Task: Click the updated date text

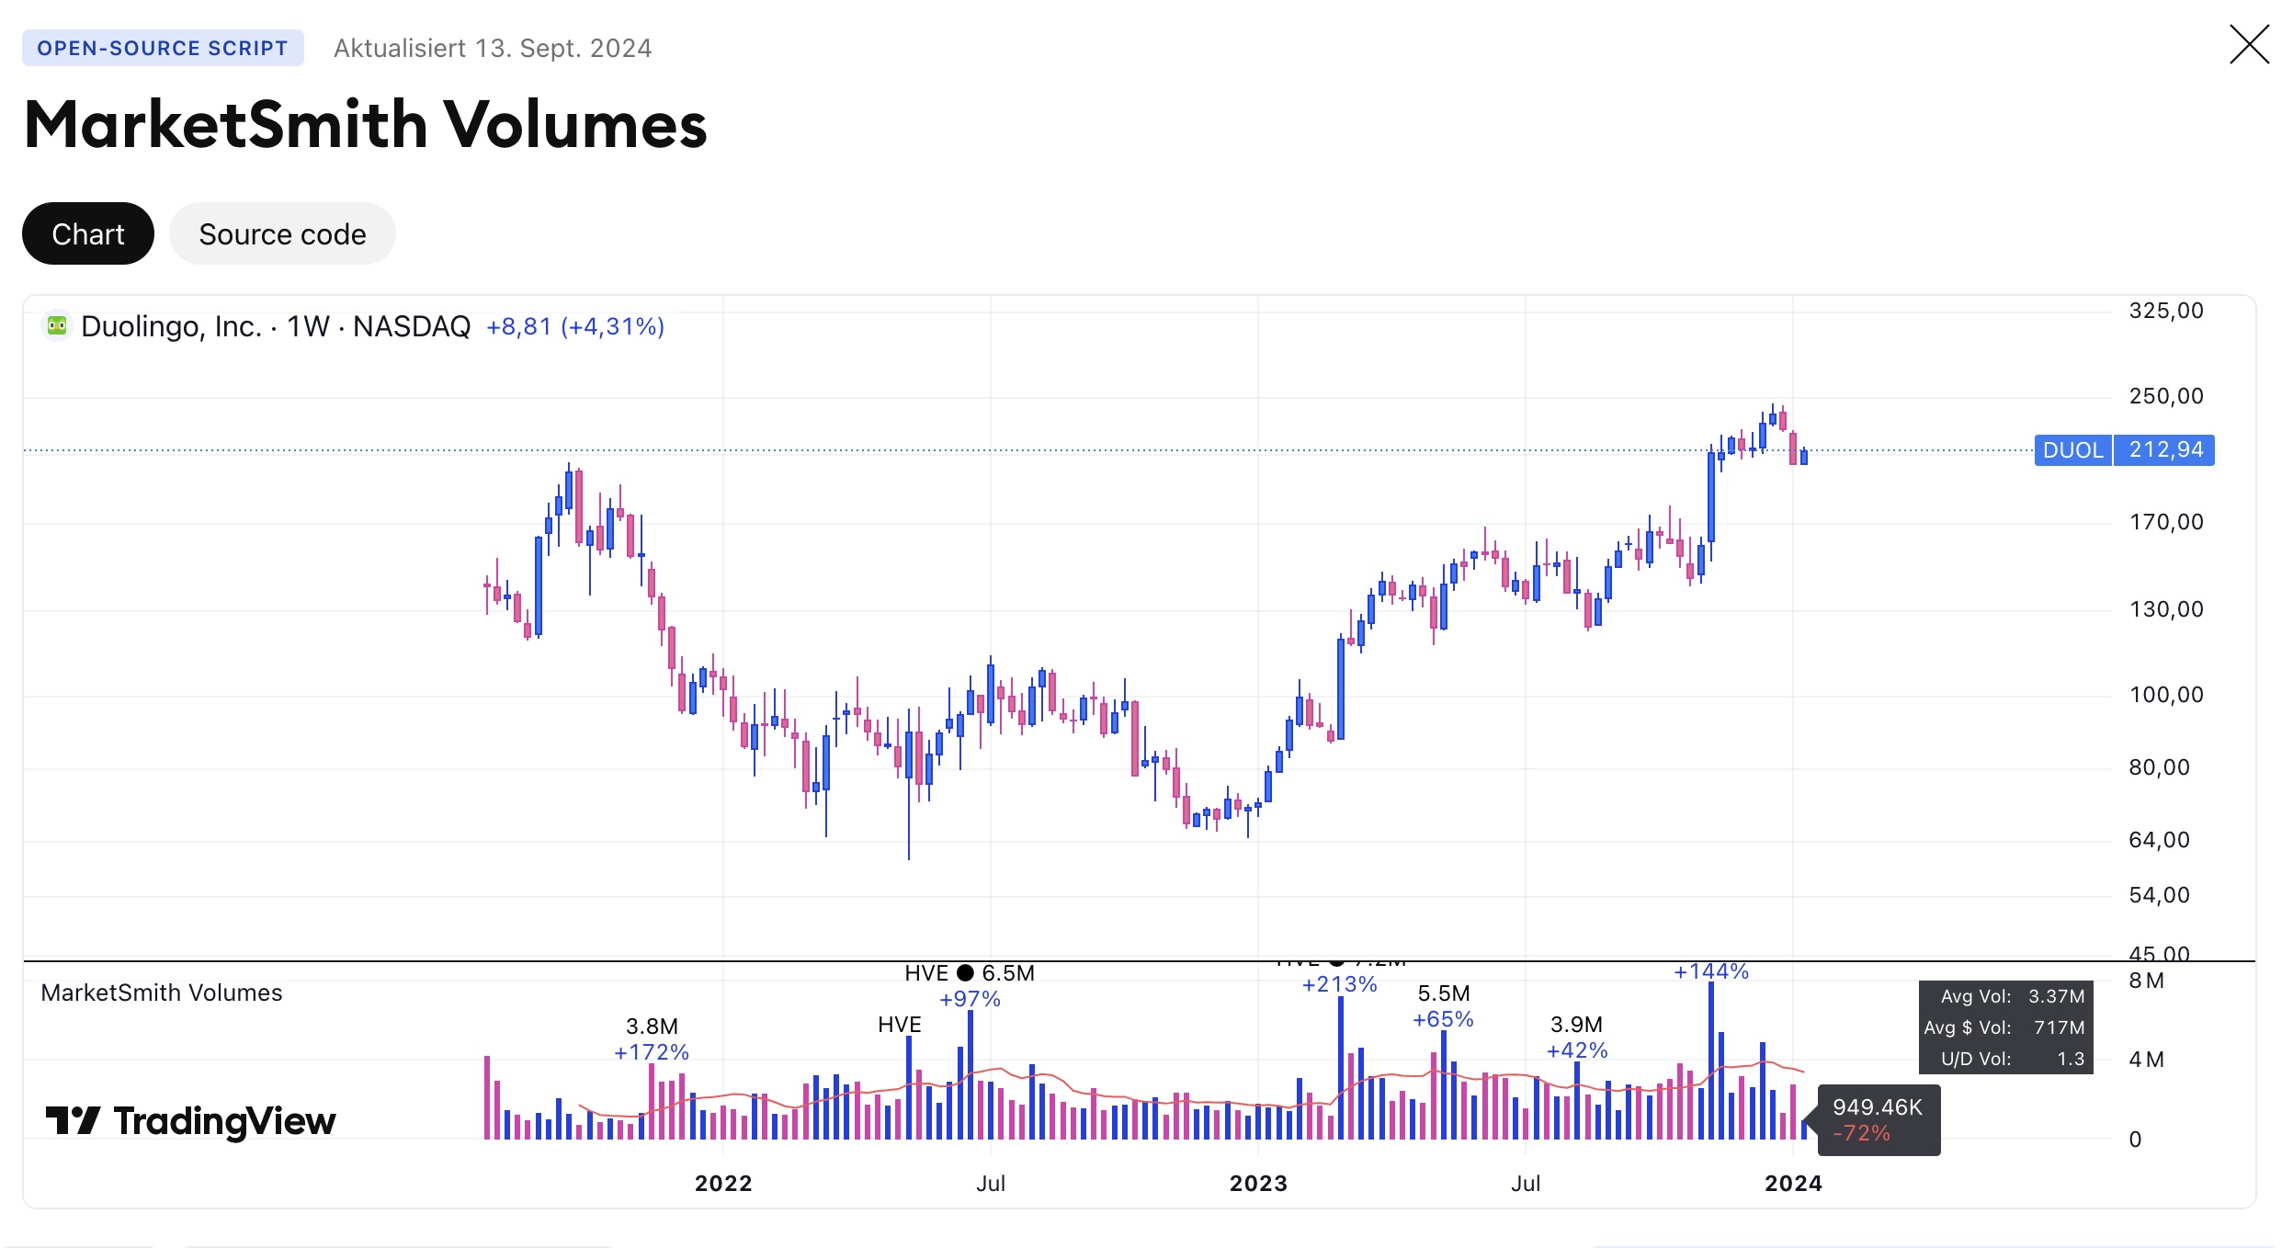Action: (x=493, y=48)
